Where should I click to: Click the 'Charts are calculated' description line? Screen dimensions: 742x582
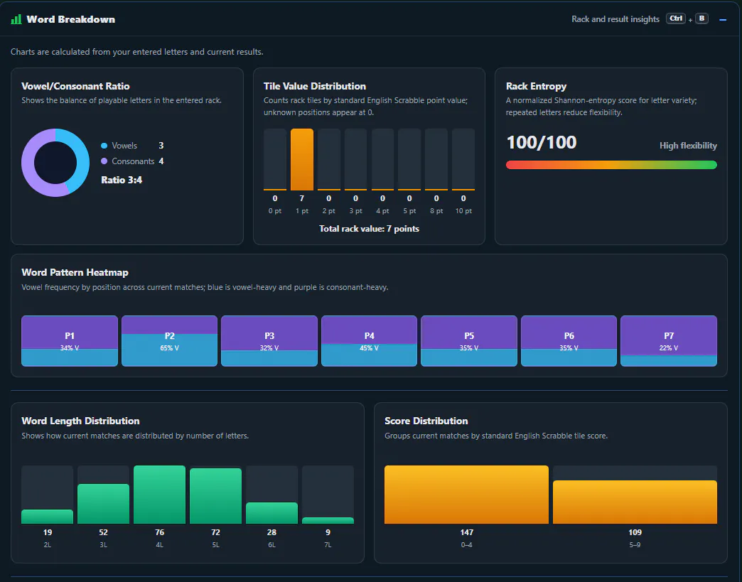point(136,52)
